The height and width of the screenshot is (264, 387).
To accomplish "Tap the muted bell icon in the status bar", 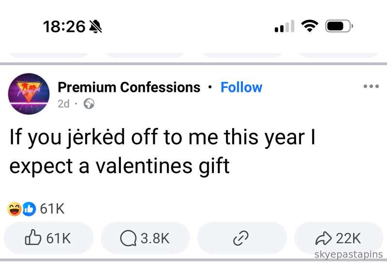I will (96, 27).
